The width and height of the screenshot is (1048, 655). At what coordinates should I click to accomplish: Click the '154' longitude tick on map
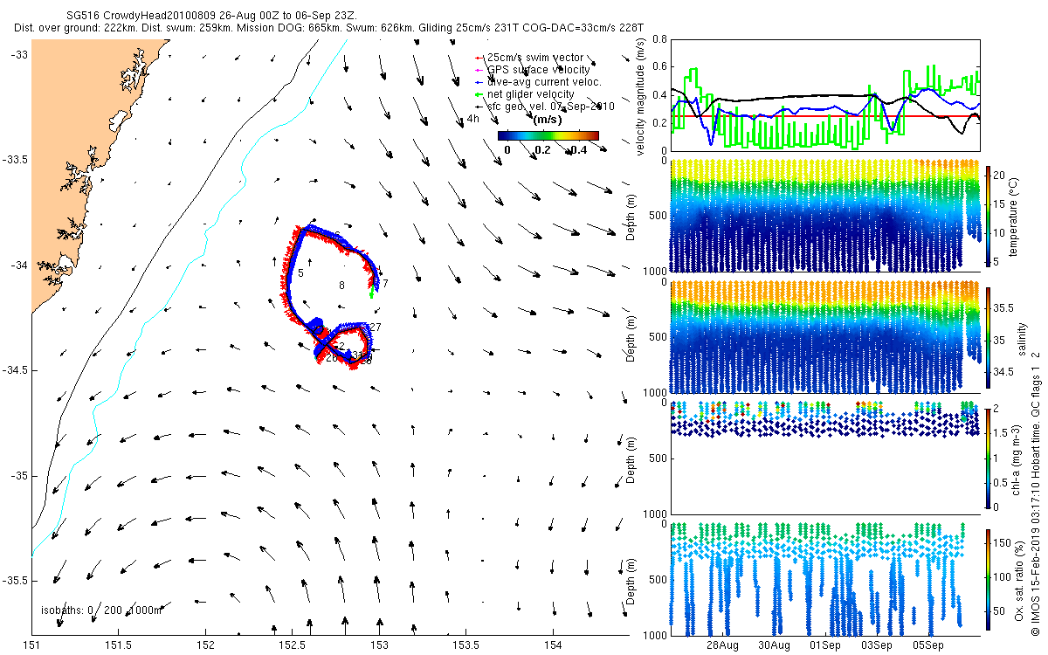coord(554,645)
